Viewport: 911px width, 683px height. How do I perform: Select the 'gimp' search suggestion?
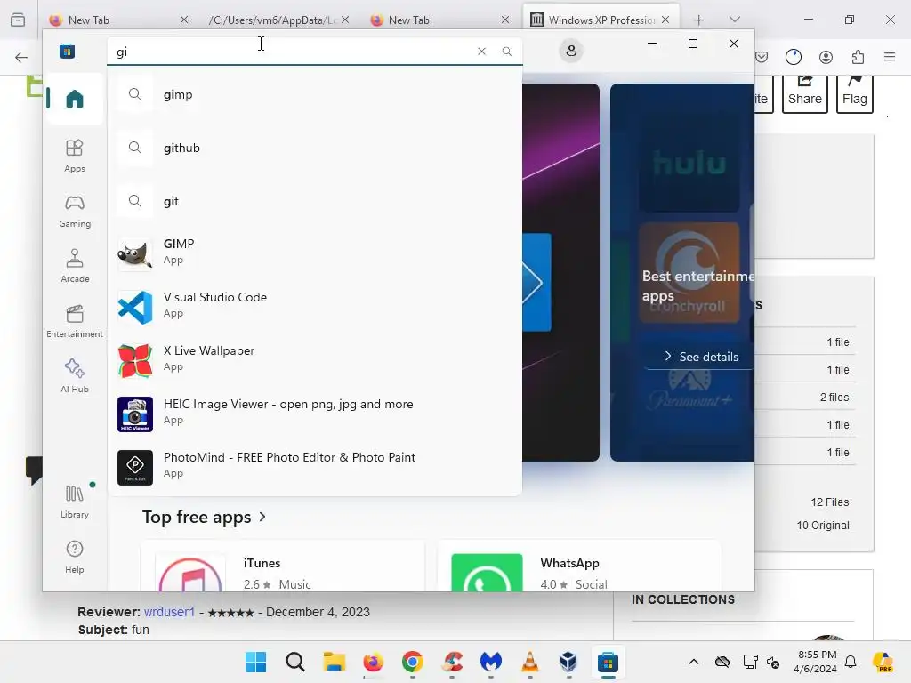314,94
